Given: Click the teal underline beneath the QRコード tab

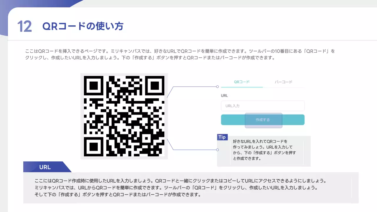Looking at the screenshot, I should (242, 87).
